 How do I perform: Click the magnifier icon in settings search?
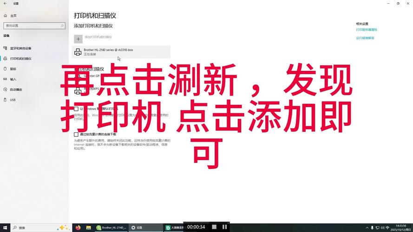(62, 26)
